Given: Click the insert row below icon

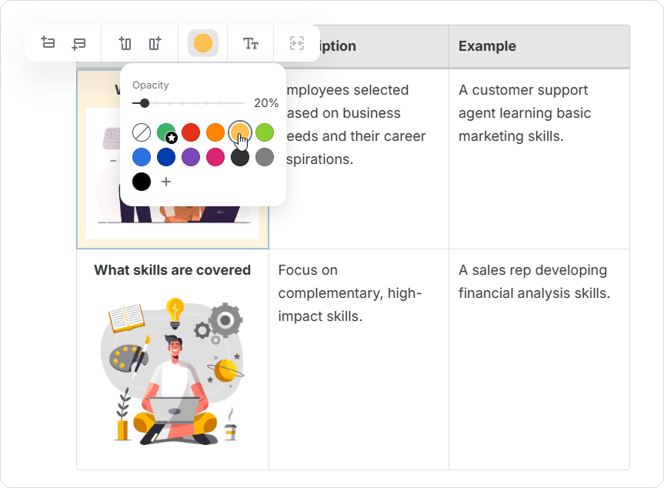Looking at the screenshot, I should (78, 43).
